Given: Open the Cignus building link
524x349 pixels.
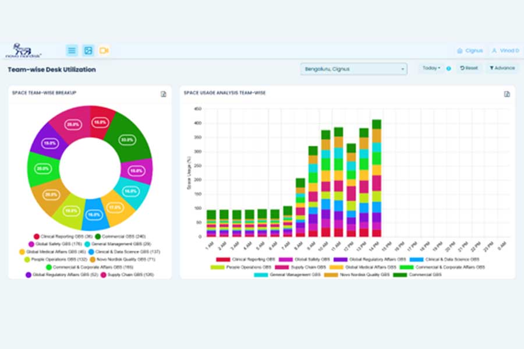Looking at the screenshot, I should coord(470,51).
